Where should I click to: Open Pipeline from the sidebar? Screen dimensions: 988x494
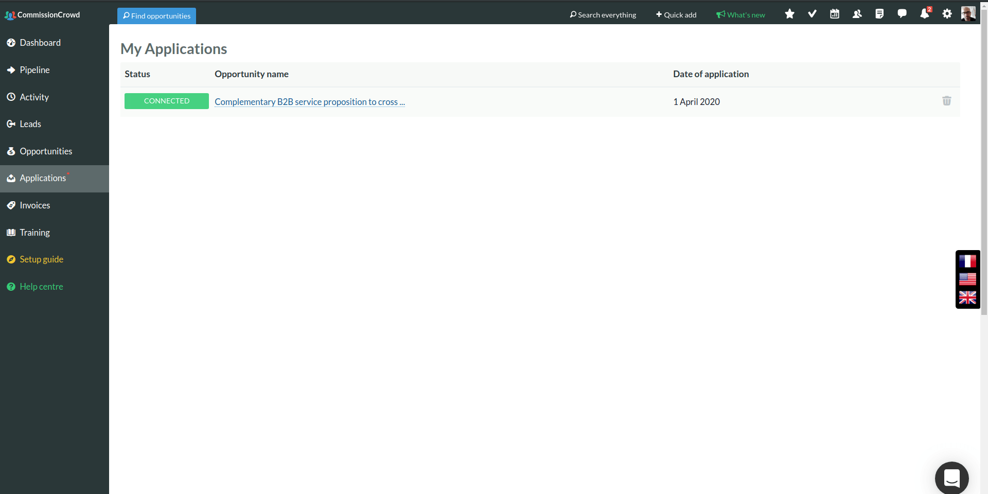(x=34, y=70)
